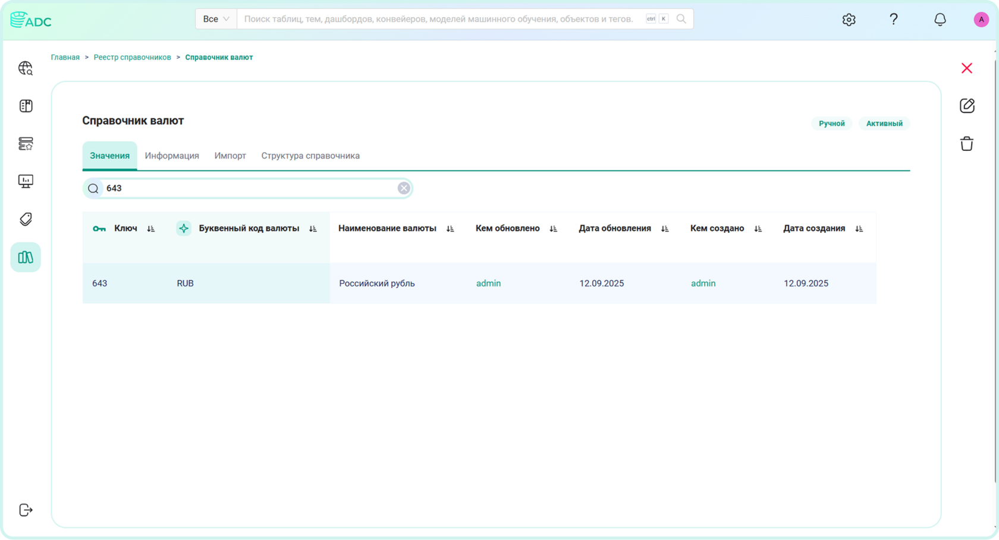Open the globe search sidebar icon
999x540 pixels.
[x=26, y=68]
